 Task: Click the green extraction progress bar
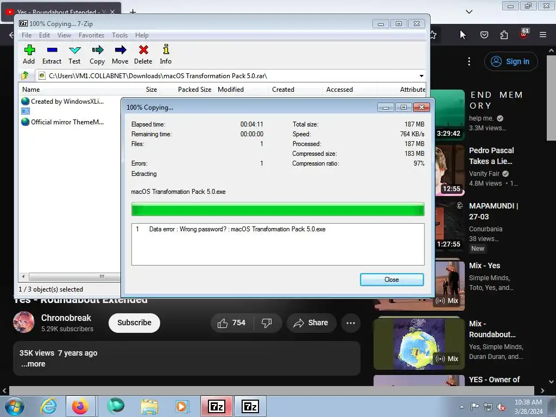coord(277,209)
